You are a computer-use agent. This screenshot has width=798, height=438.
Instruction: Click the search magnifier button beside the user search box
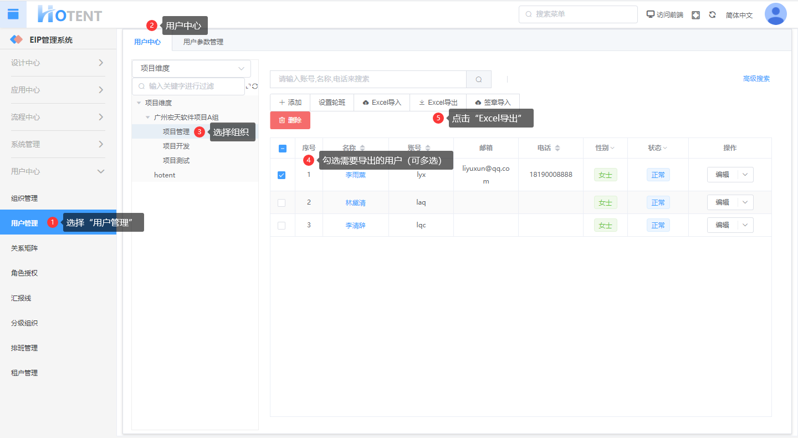point(479,79)
